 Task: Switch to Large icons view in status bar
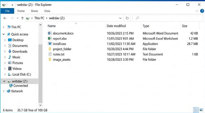[x=201, y=110]
